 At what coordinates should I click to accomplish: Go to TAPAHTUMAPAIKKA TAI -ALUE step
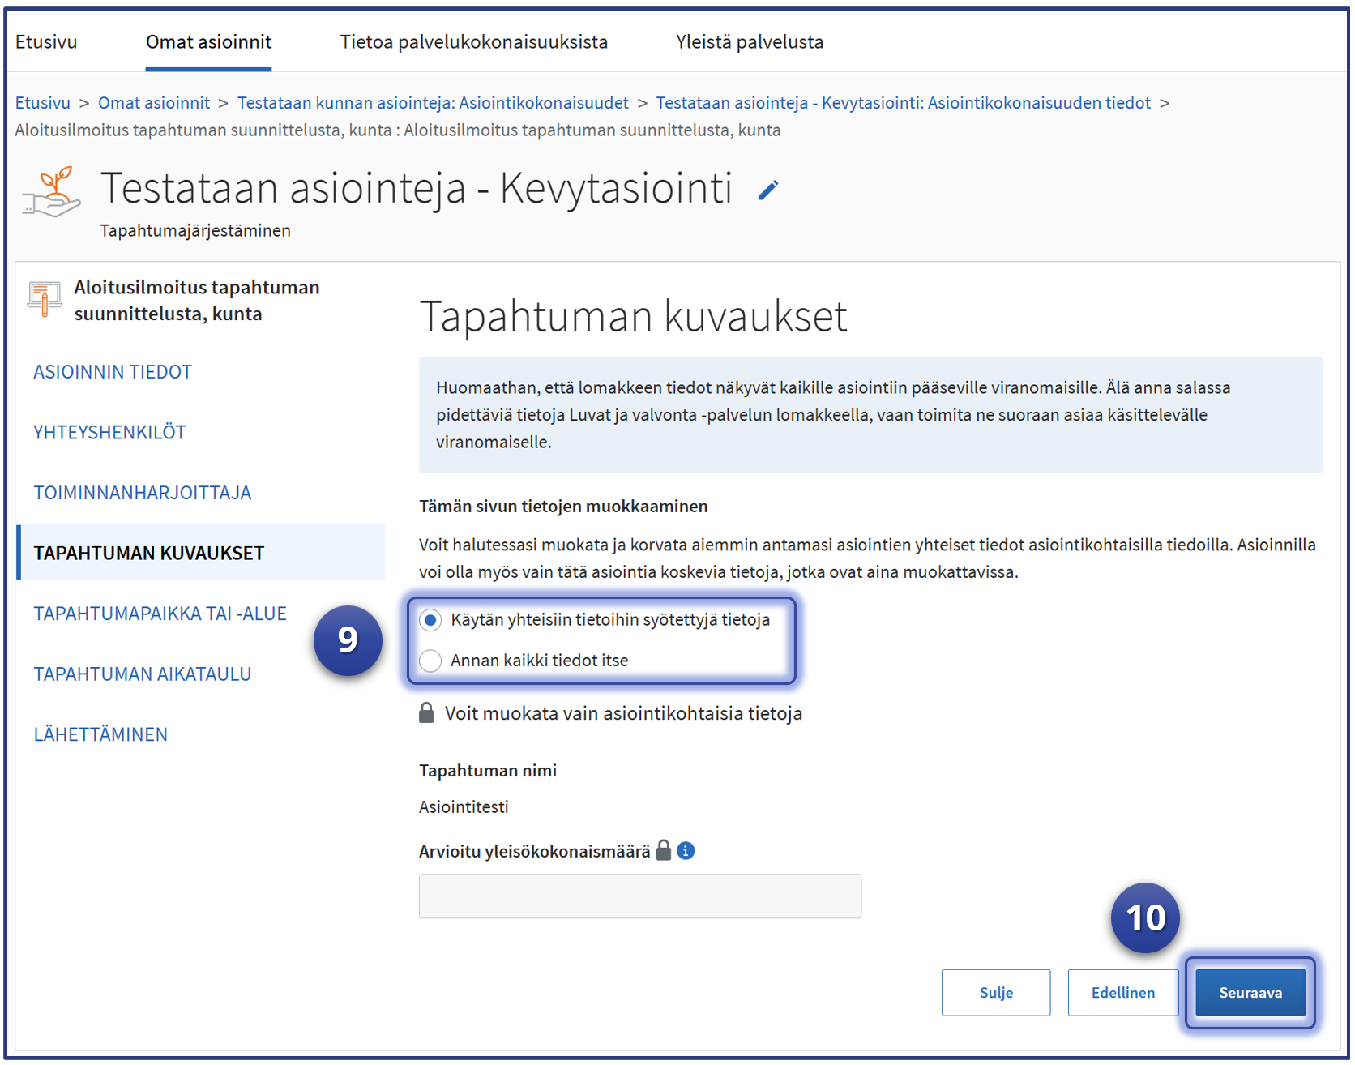(160, 614)
